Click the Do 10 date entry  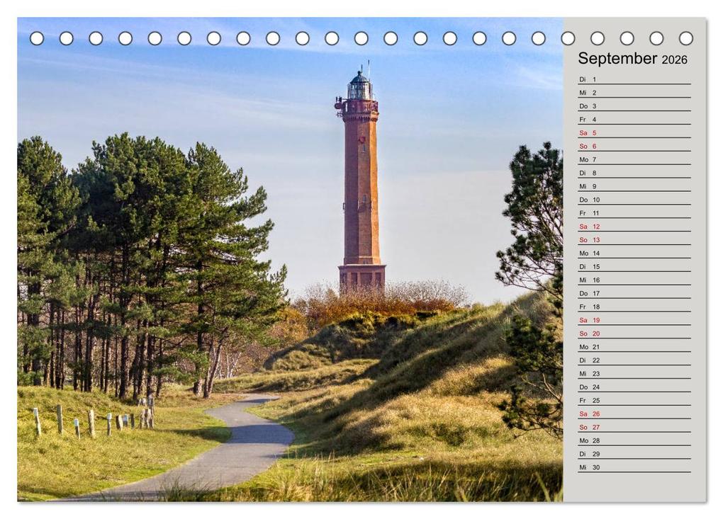click(x=589, y=199)
